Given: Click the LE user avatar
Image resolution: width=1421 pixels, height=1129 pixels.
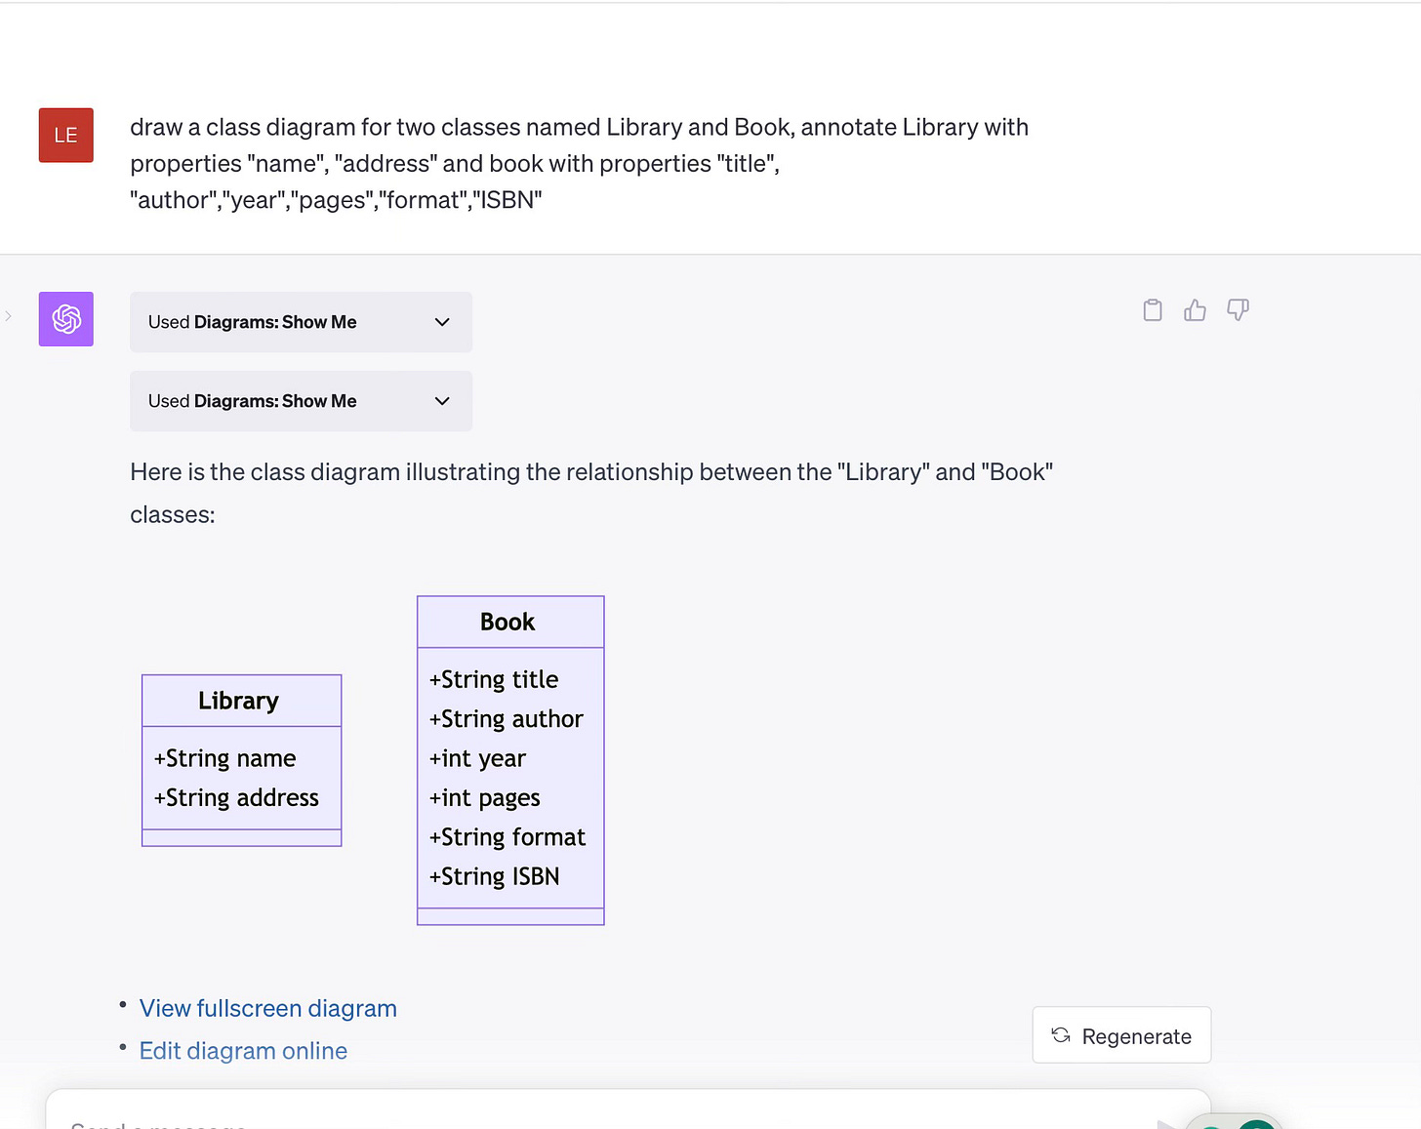Looking at the screenshot, I should 65,135.
